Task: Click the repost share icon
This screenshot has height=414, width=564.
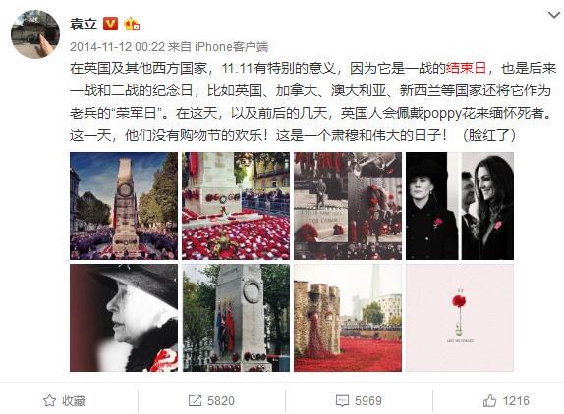Action: [x=195, y=400]
